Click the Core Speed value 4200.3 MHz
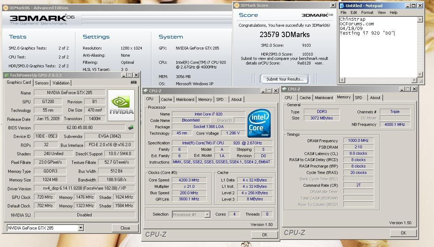 (x=189, y=180)
